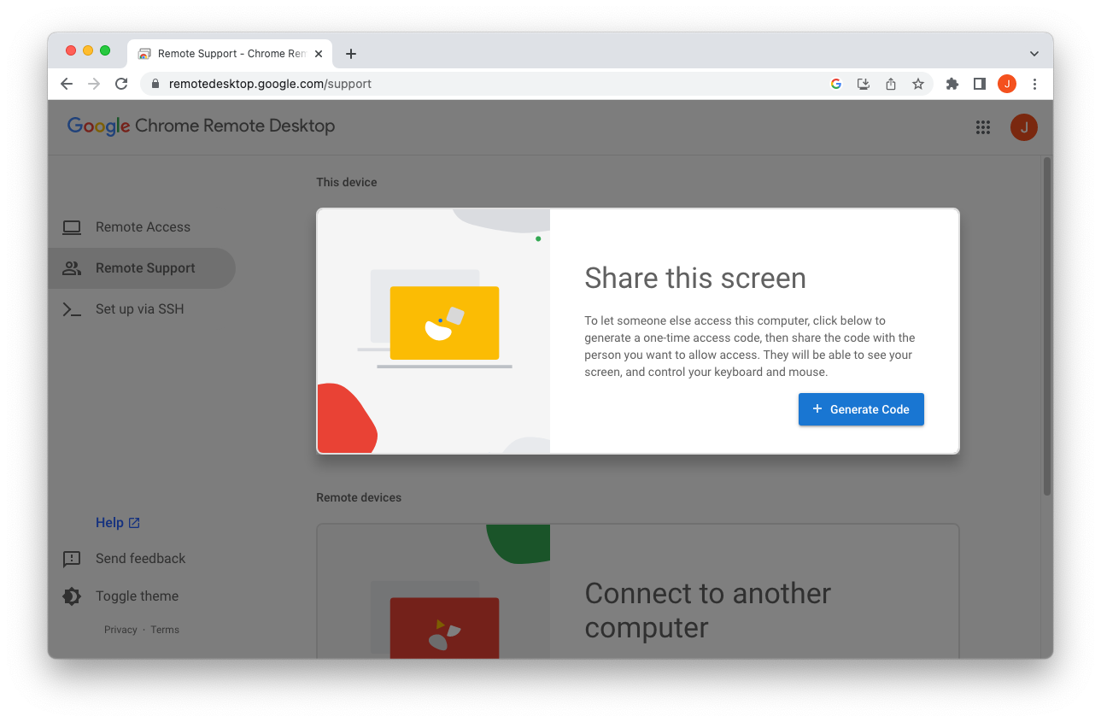Open the Privacy link
Image resolution: width=1101 pixels, height=722 pixels.
120,630
